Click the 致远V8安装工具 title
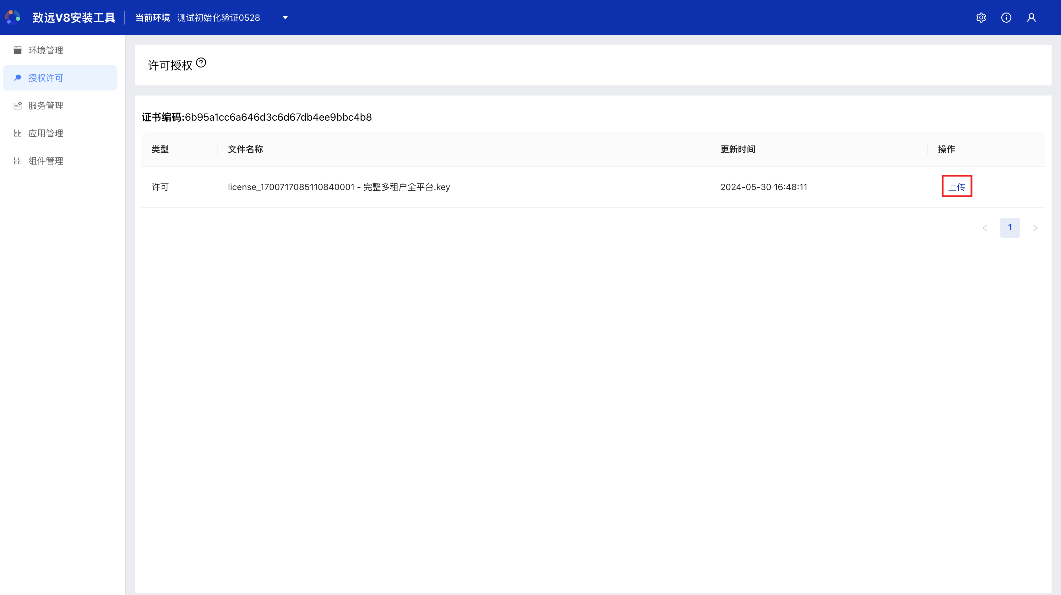This screenshot has width=1061, height=595. [74, 18]
